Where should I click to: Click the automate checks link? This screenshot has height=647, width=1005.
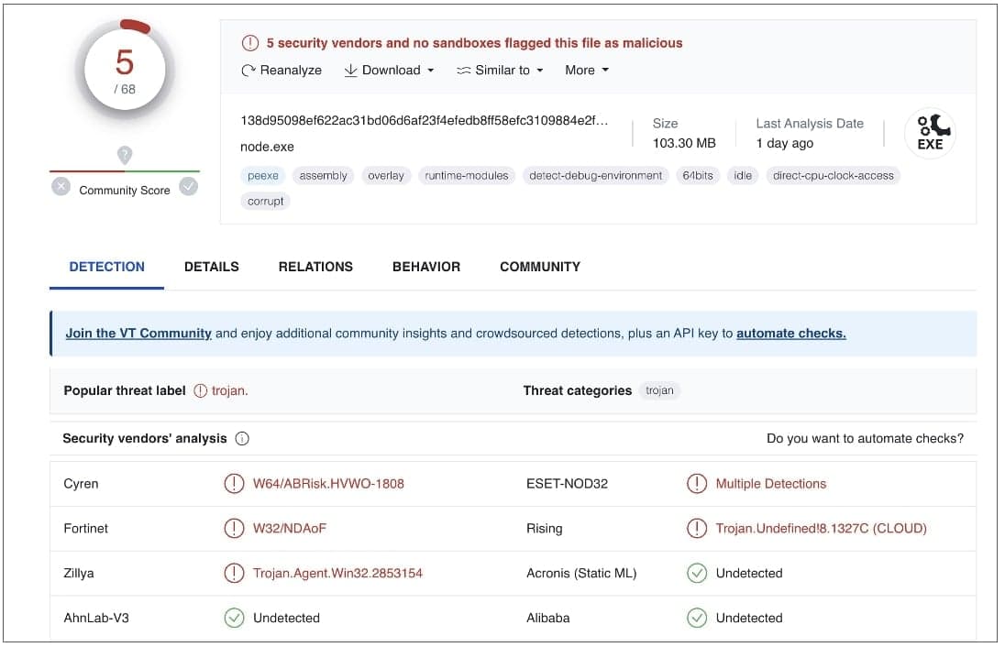pos(790,334)
